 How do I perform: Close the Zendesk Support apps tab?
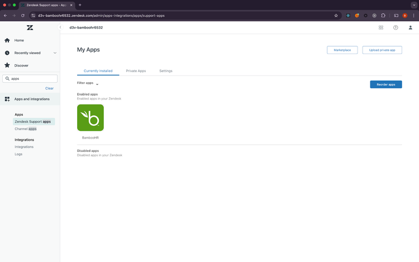click(71, 5)
